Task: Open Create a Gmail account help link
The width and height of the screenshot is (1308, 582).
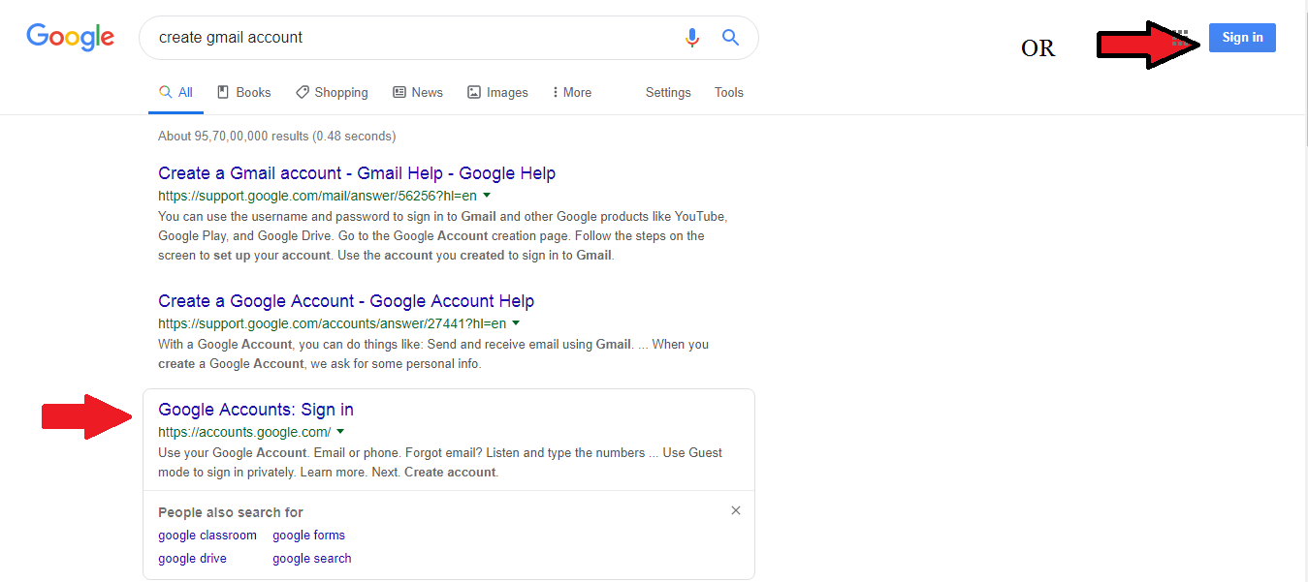Action: (x=357, y=173)
